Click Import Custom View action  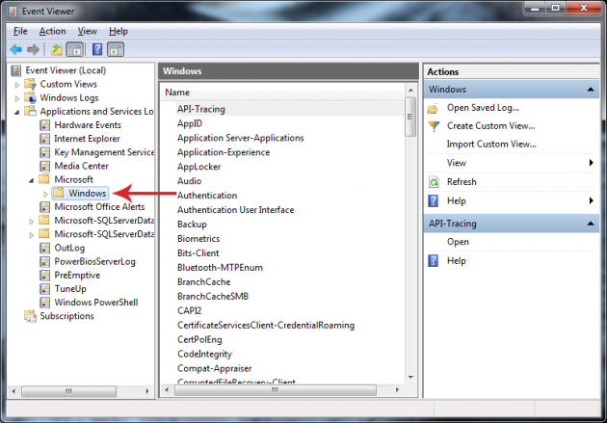tap(490, 145)
